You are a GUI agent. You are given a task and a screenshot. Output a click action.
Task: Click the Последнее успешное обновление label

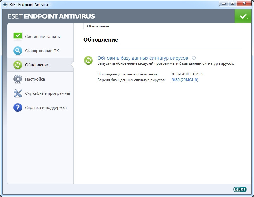point(128,74)
